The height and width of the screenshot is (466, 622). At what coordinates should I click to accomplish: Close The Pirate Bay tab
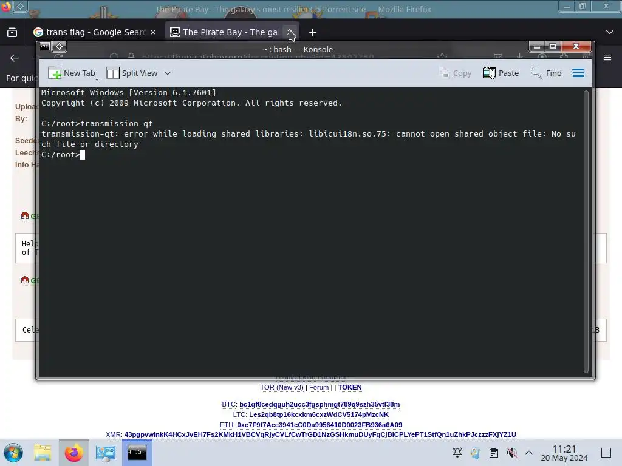(x=290, y=32)
